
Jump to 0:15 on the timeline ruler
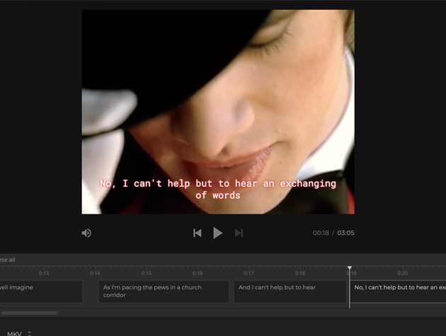[x=146, y=273]
